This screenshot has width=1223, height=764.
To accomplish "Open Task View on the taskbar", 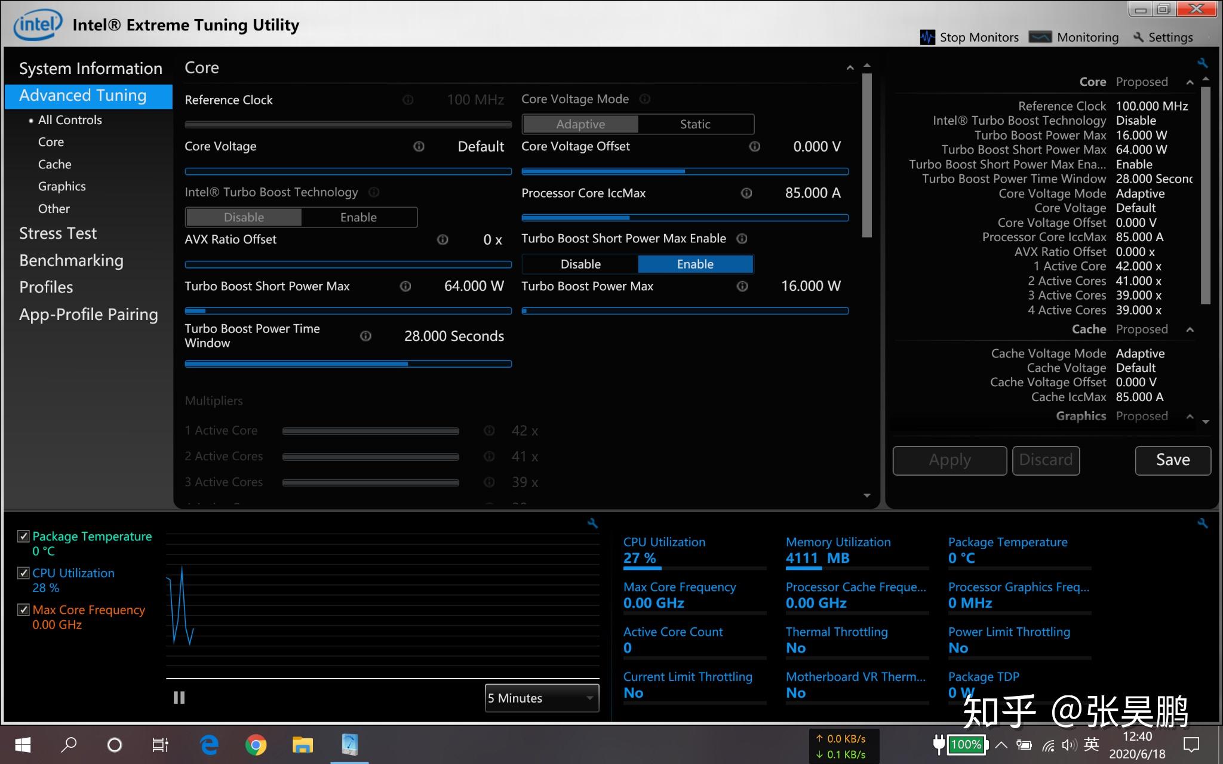I will tap(160, 745).
